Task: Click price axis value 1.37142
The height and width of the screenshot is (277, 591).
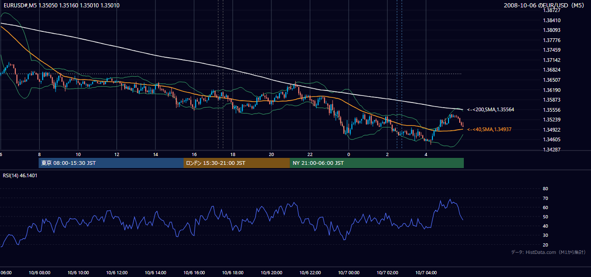Action: pos(552,60)
